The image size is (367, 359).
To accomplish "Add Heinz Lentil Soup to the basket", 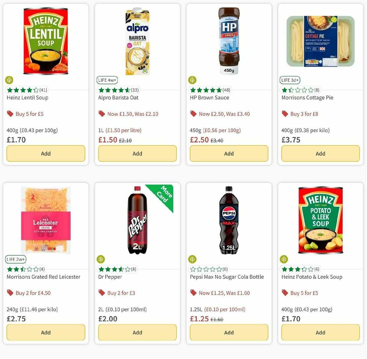I will pos(46,153).
